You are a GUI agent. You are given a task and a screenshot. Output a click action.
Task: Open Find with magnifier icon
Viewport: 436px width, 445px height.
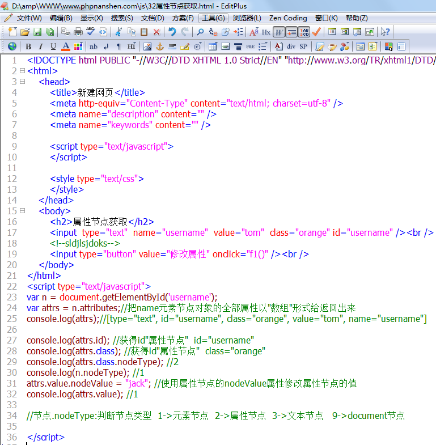click(x=200, y=32)
